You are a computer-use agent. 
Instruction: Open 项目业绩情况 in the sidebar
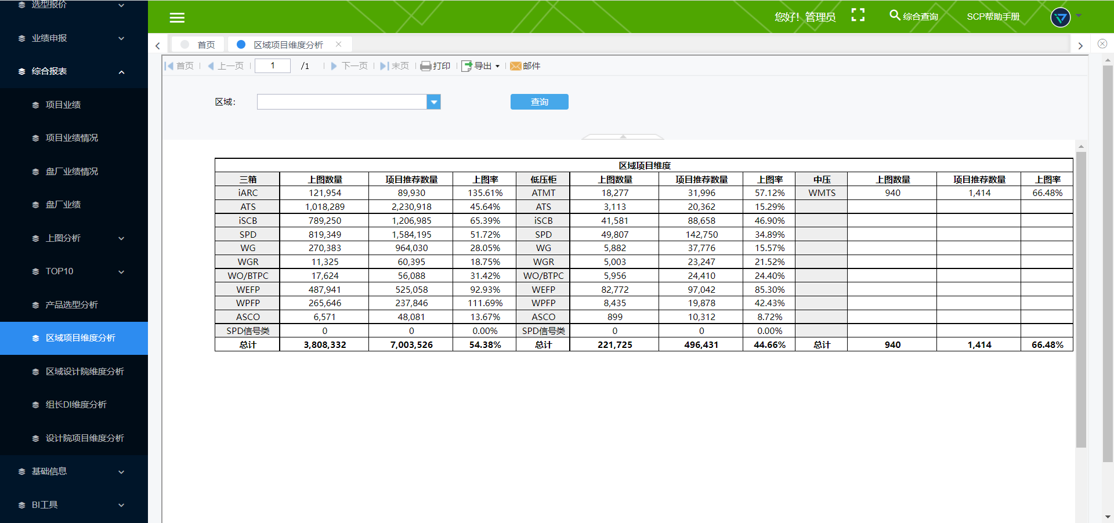[x=74, y=138]
